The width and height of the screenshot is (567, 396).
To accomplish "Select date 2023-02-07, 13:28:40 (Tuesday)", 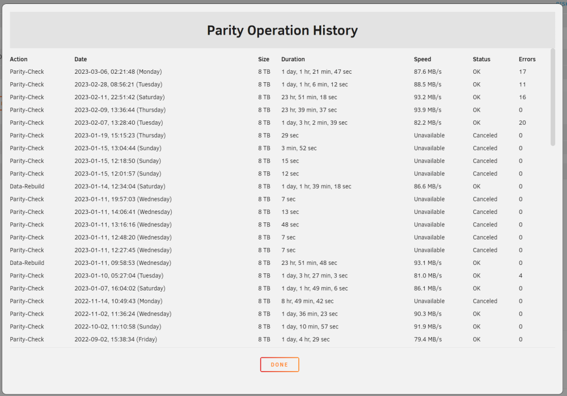I will [119, 123].
